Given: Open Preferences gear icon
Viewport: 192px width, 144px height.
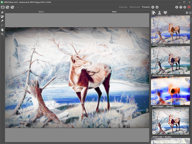Looking at the screenshot, I should pyautogui.click(x=185, y=7).
